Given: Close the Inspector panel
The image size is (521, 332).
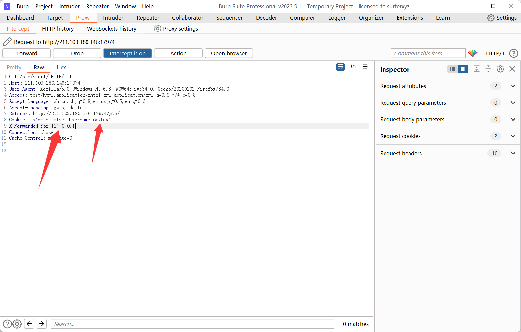Looking at the screenshot, I should click(512, 69).
